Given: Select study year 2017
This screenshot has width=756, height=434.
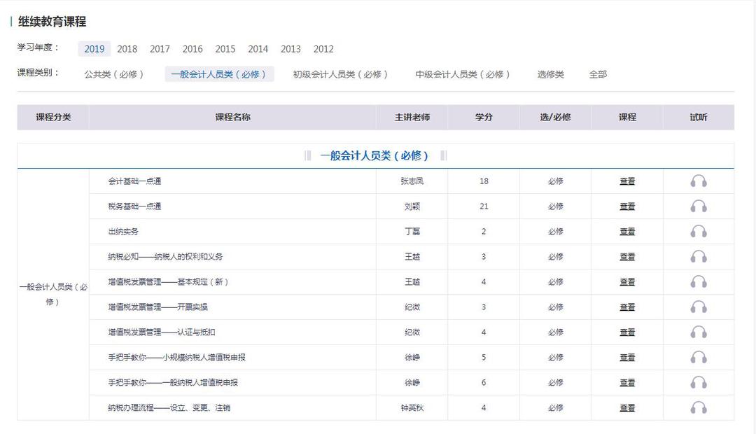Looking at the screenshot, I should point(160,49).
